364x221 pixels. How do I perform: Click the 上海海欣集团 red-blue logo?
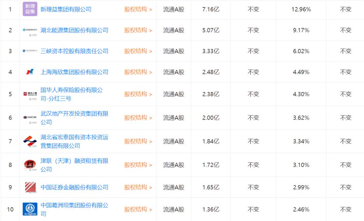[x=30, y=72]
